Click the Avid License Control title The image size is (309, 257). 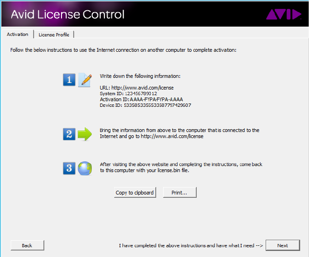click(68, 14)
